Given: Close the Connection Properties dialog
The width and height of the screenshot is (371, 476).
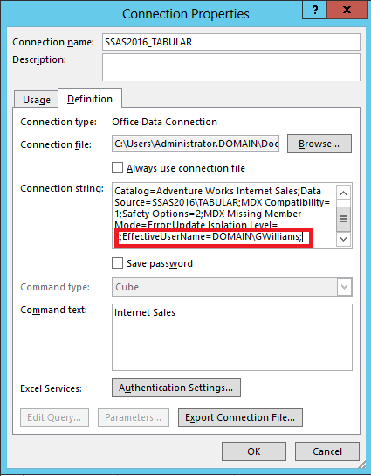Looking at the screenshot, I should coord(347,10).
